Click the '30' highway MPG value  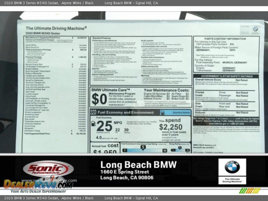point(126,130)
